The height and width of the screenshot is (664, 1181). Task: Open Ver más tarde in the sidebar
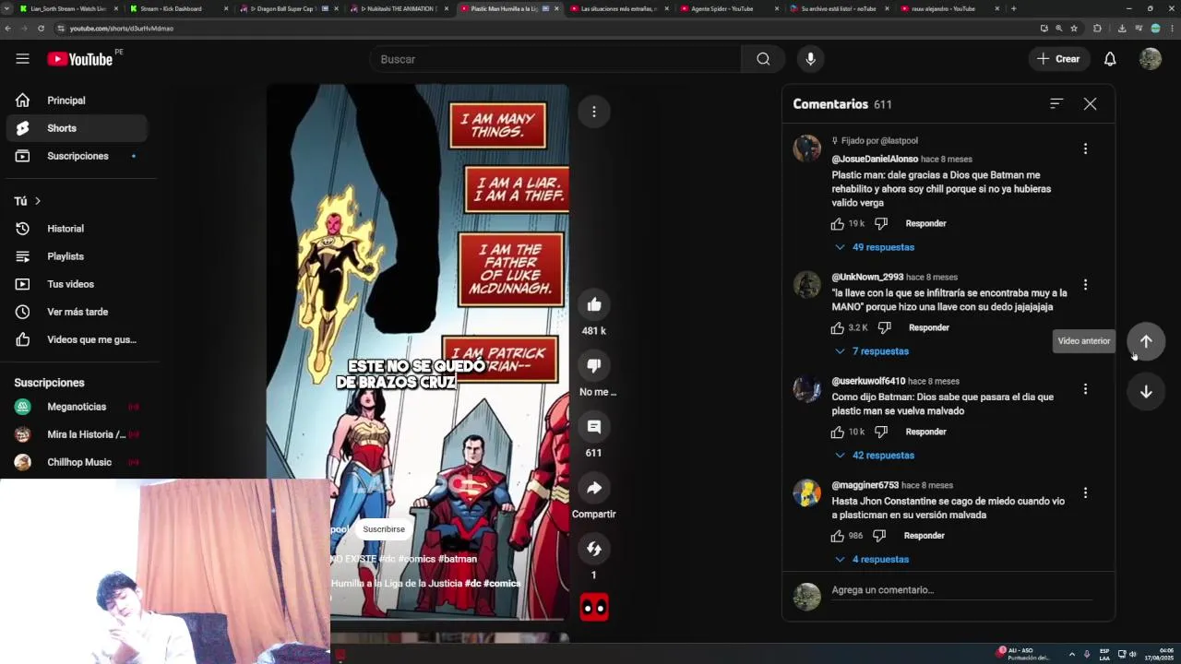tap(77, 312)
